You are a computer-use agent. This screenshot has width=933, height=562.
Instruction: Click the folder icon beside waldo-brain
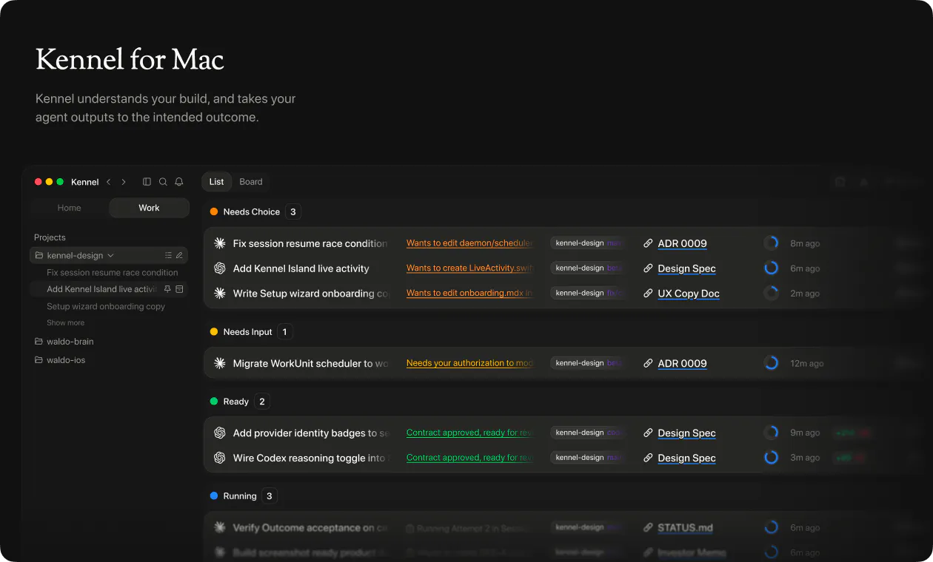pyautogui.click(x=39, y=342)
